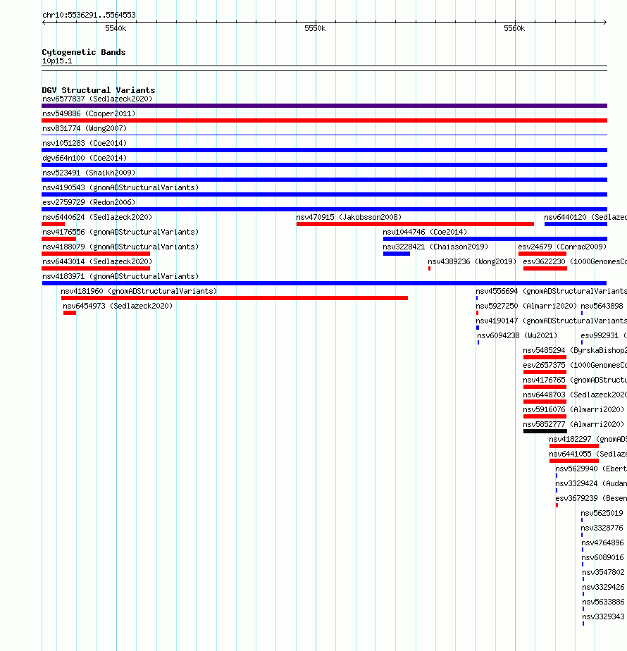Open nsv523491 (Shaikh2009) variant

click(89, 173)
